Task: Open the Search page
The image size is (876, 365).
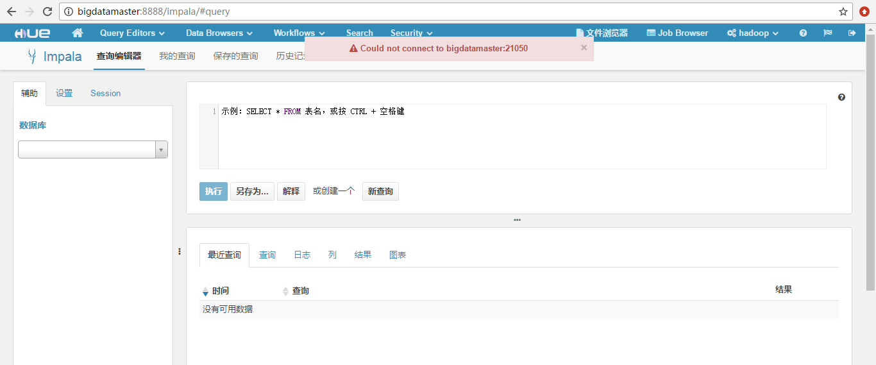Action: pyautogui.click(x=359, y=33)
